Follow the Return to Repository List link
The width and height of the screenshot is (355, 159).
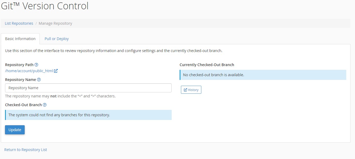point(26,150)
